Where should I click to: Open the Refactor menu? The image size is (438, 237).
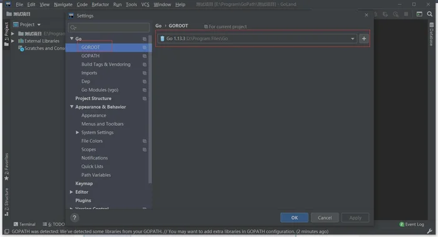[100, 4]
